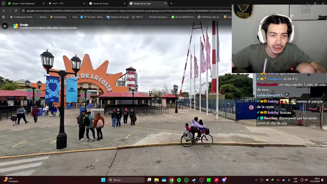Open Configuración: Notif... bookmark
The image size is (327, 184).
tap(21, 17)
